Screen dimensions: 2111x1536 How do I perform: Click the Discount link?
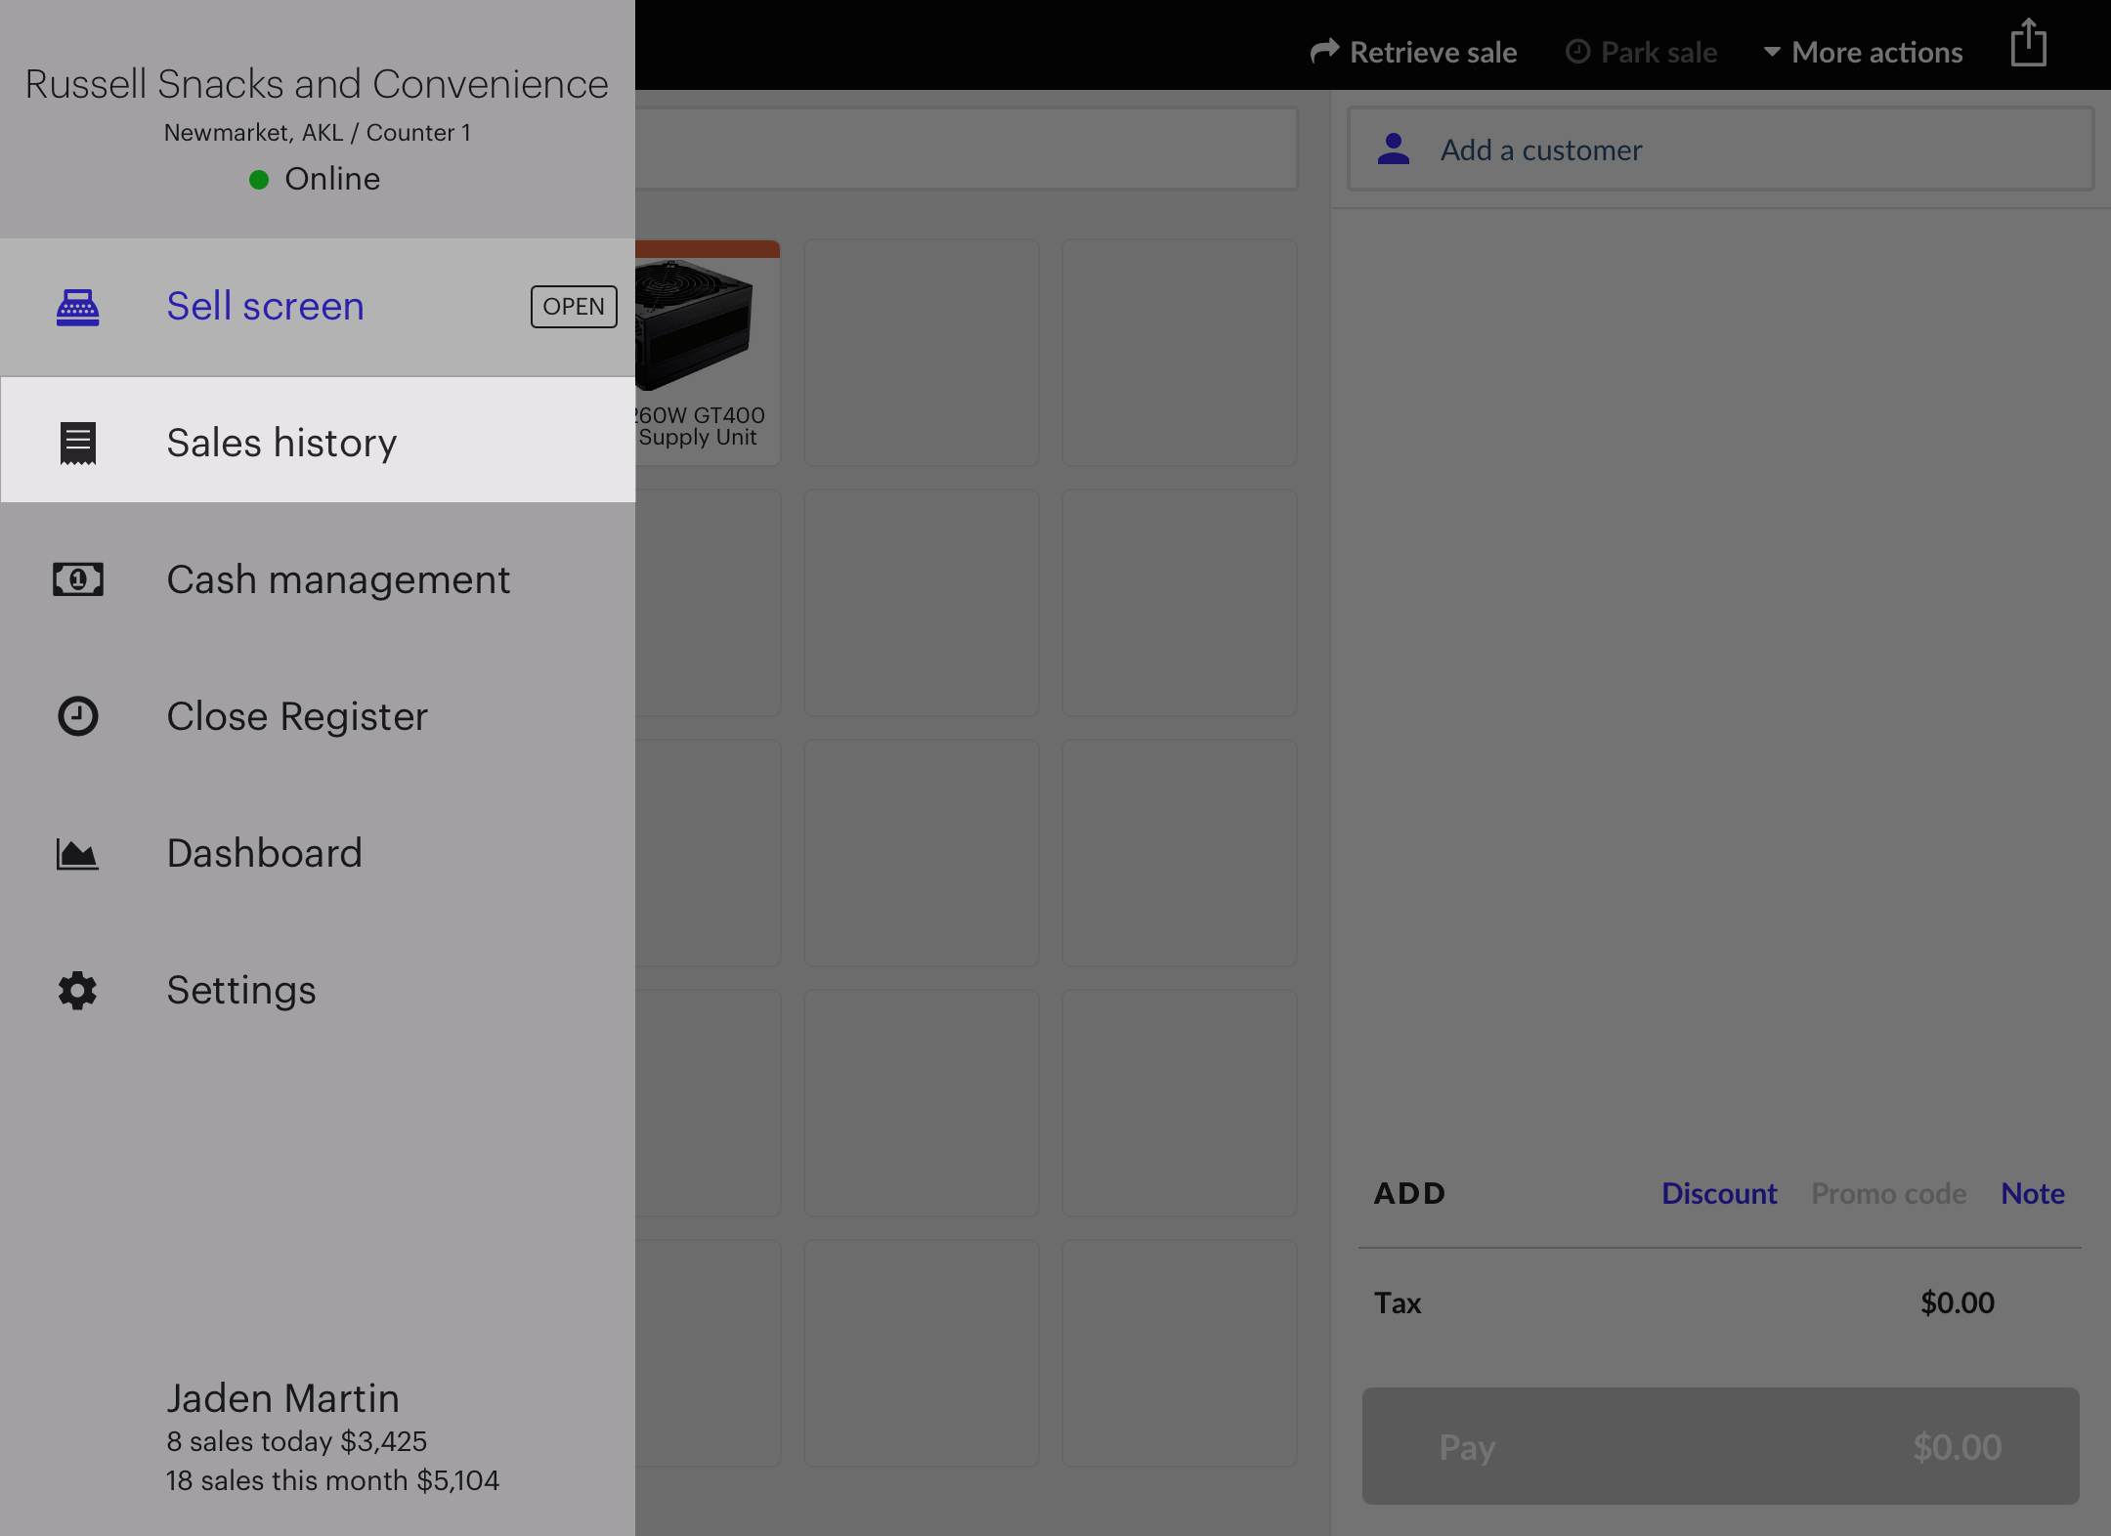tap(1719, 1193)
